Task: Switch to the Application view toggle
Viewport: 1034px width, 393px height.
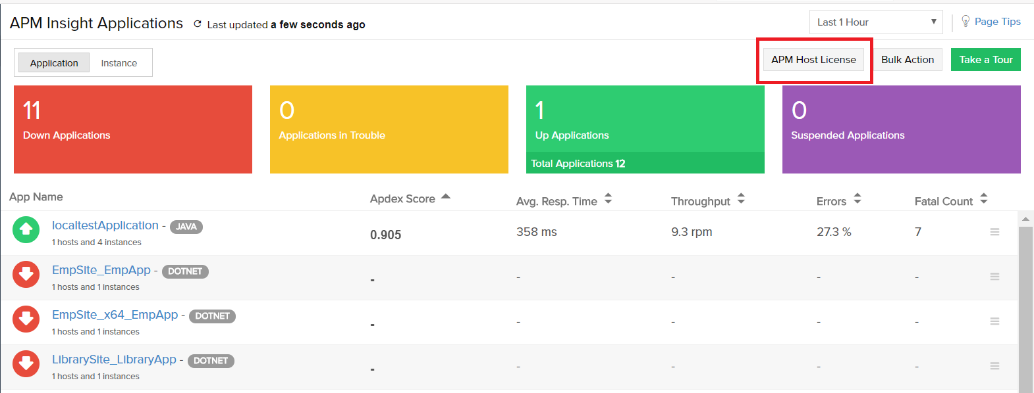Action: (54, 63)
